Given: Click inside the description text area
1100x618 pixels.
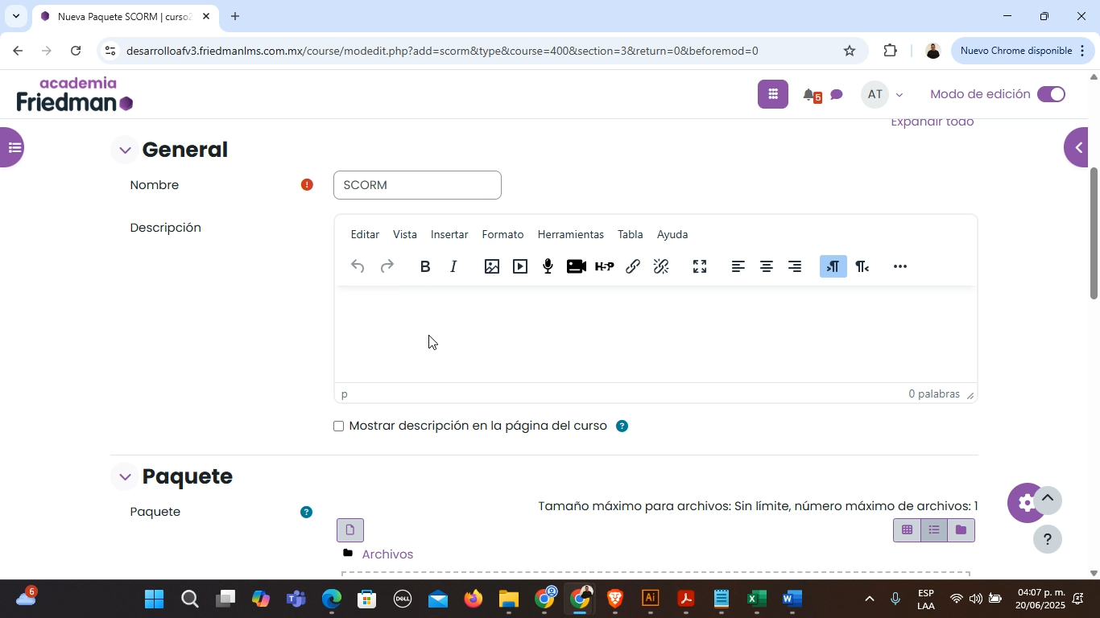Looking at the screenshot, I should click(x=655, y=334).
